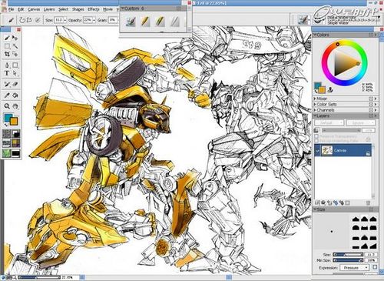Image resolution: width=384 pixels, height=281 pixels.
Task: Collapse the Layers panel
Action: click(x=315, y=115)
